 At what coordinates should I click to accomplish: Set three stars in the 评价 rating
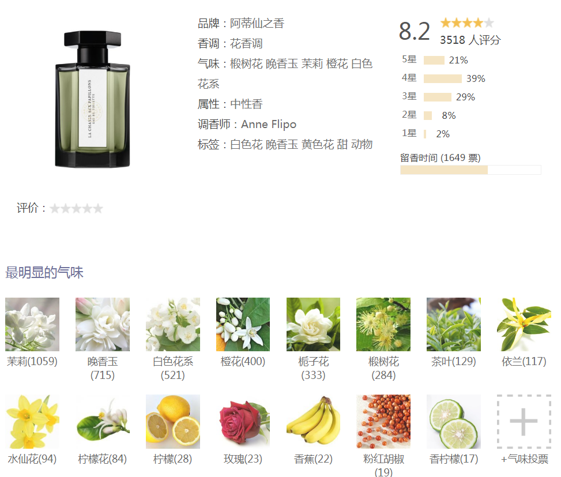coord(76,208)
